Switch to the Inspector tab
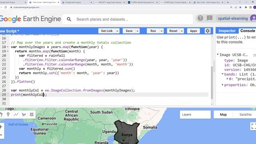This screenshot has height=144, width=256. (x=227, y=31)
